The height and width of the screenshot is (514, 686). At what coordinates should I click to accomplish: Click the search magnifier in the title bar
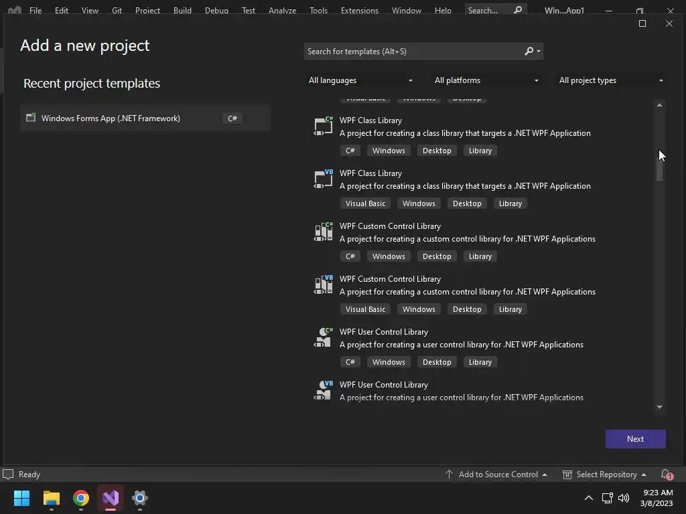point(518,9)
